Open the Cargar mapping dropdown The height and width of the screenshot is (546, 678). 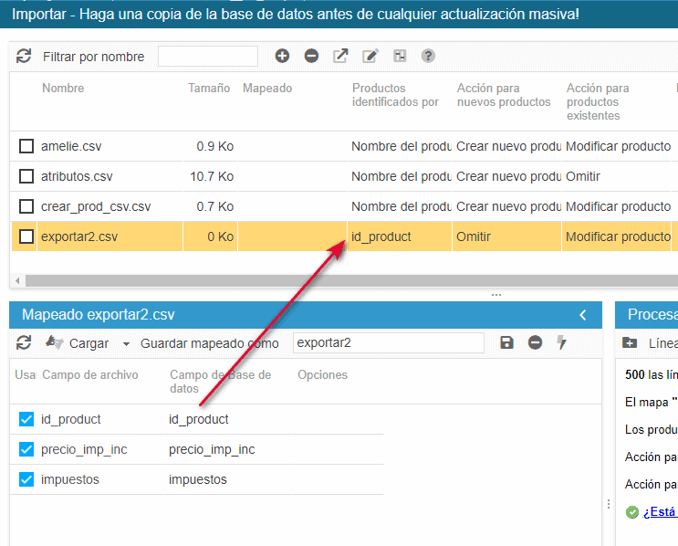(x=125, y=344)
